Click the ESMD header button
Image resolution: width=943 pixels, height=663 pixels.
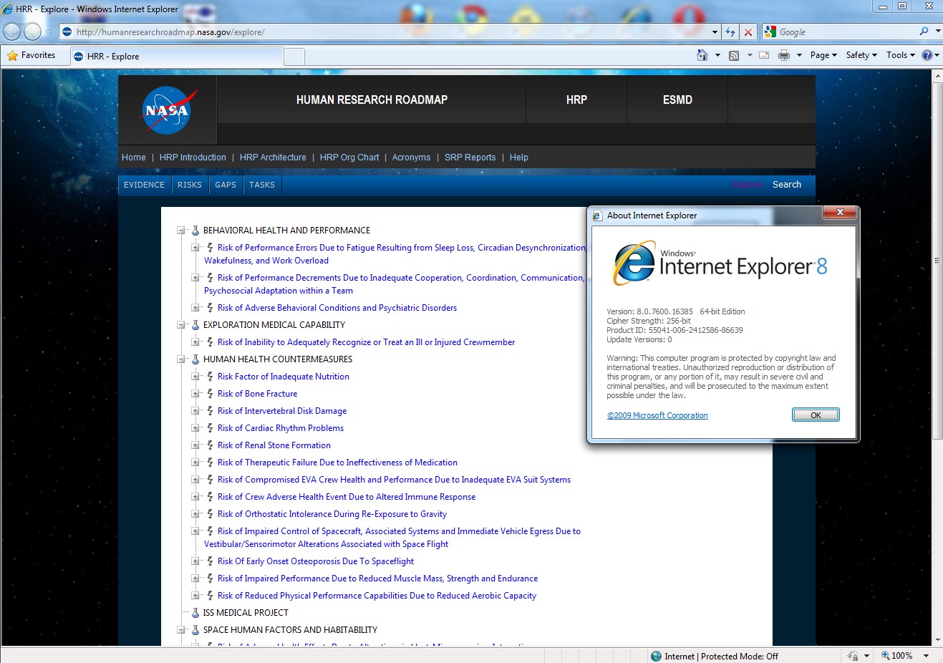677,100
